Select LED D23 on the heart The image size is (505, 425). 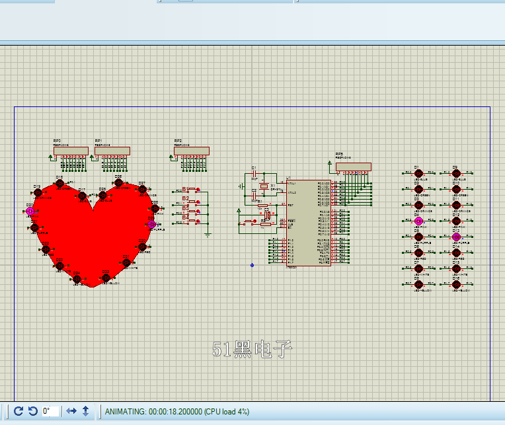point(60,266)
